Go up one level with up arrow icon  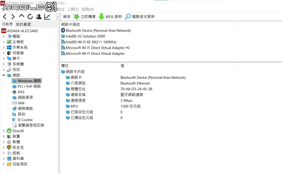coord(22,16)
